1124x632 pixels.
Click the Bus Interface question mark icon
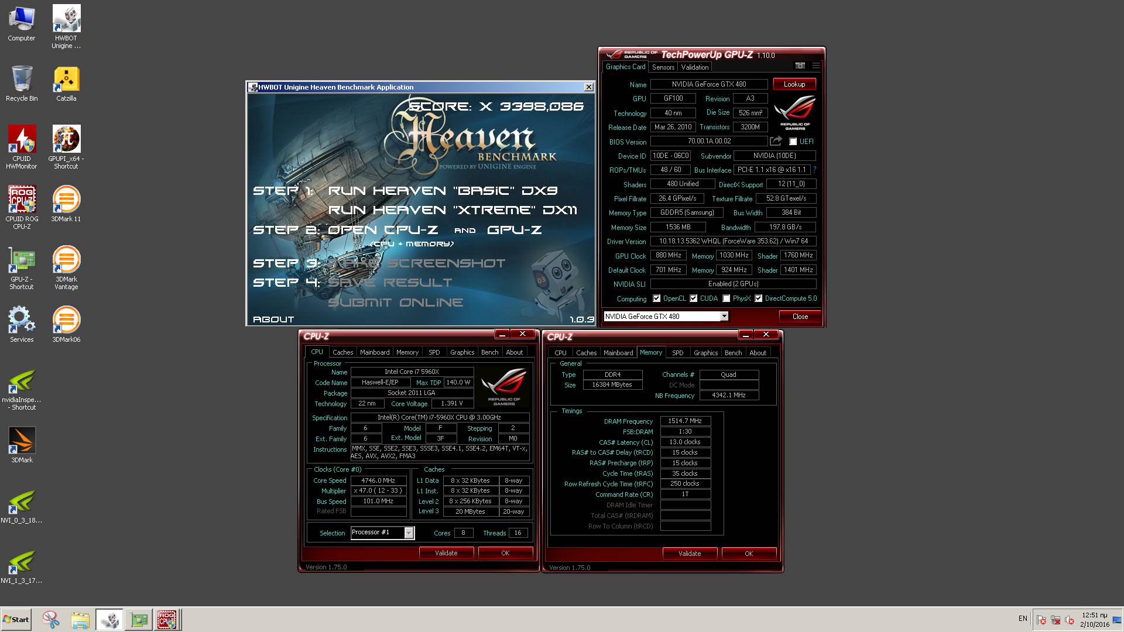pos(814,170)
